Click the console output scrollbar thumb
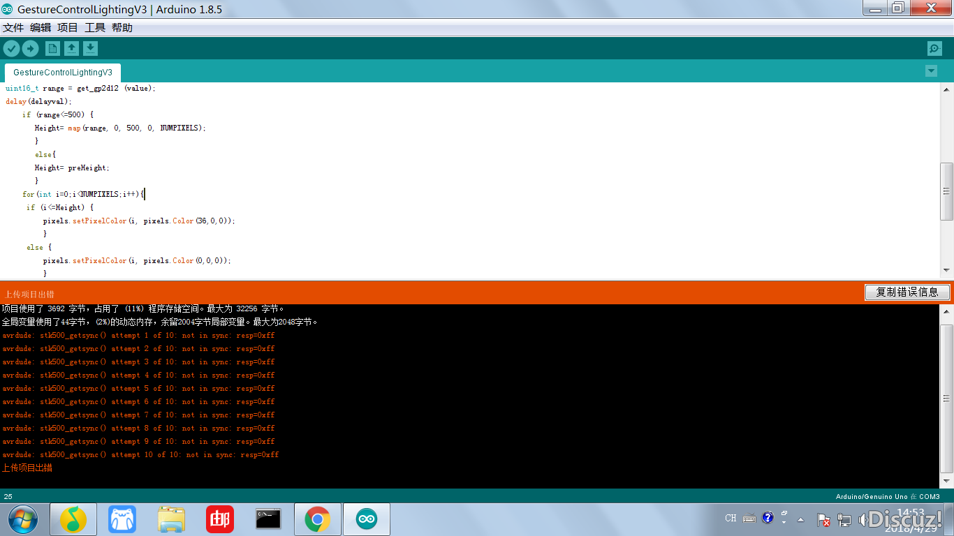 (x=947, y=399)
